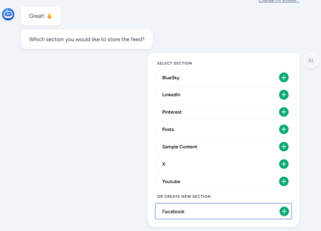
Task: Choose LinkedIn as the feed section
Action: (x=215, y=95)
